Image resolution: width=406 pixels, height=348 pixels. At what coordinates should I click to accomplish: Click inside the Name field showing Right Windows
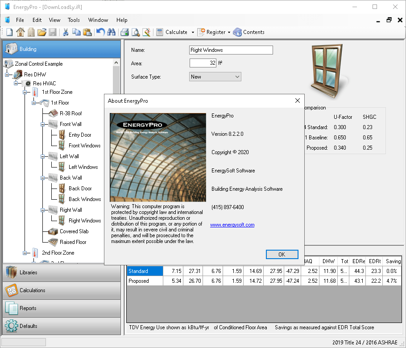coord(231,50)
